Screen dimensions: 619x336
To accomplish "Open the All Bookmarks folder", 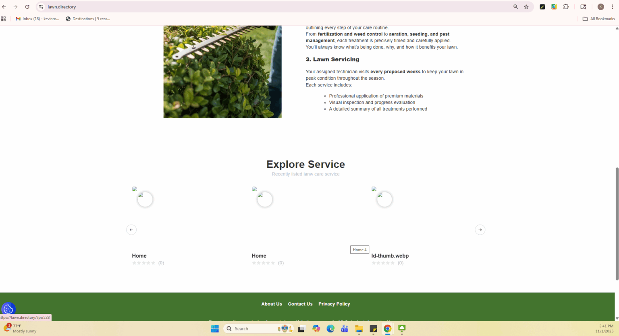I will (x=599, y=19).
